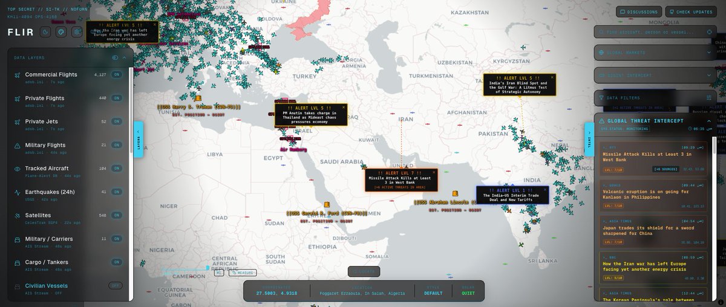Collapse the Global Threat Intercept chevron
Screen dimensions: 726x307
[709, 121]
